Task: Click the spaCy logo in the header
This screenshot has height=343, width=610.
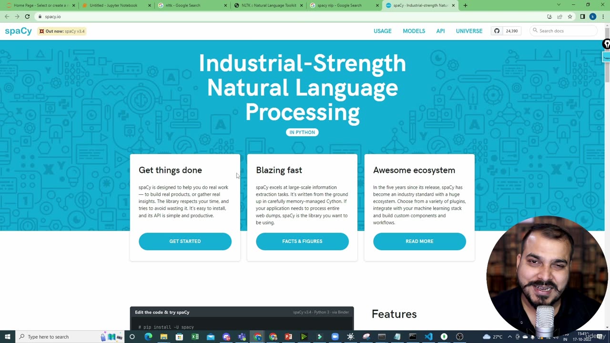Action: point(18,31)
